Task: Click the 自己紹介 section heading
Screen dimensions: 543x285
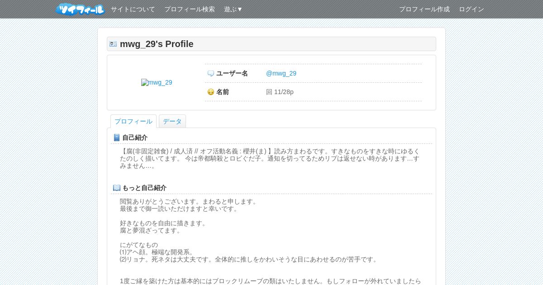Action: pos(135,138)
